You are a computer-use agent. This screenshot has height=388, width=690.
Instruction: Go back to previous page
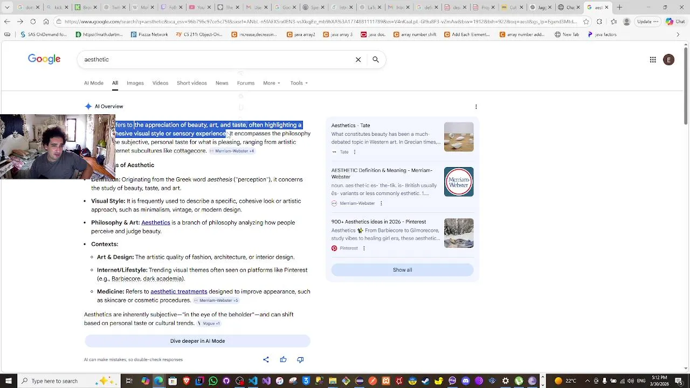pos(7,22)
